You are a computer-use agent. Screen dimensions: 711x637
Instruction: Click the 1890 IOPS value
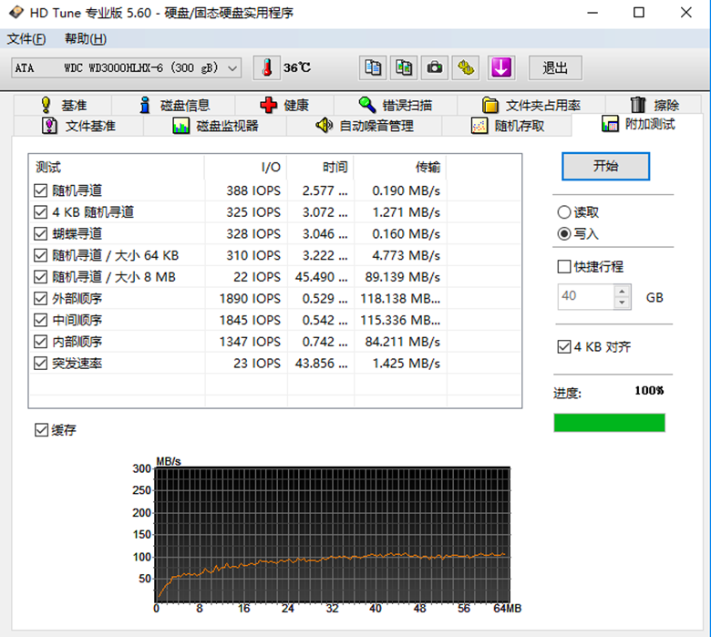click(x=250, y=299)
